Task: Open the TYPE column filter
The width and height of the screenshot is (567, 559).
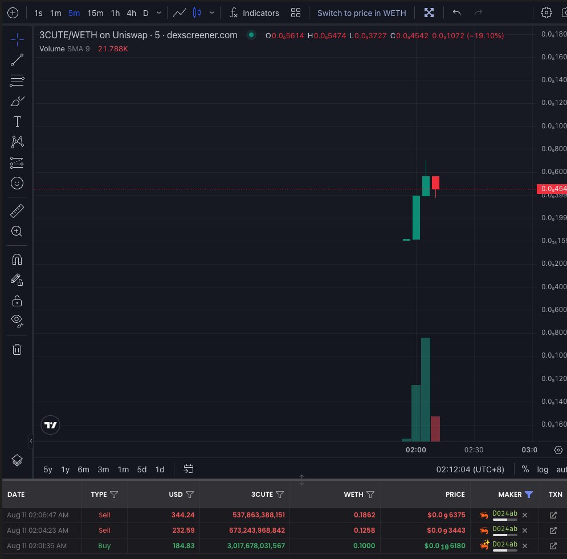Action: coord(114,495)
